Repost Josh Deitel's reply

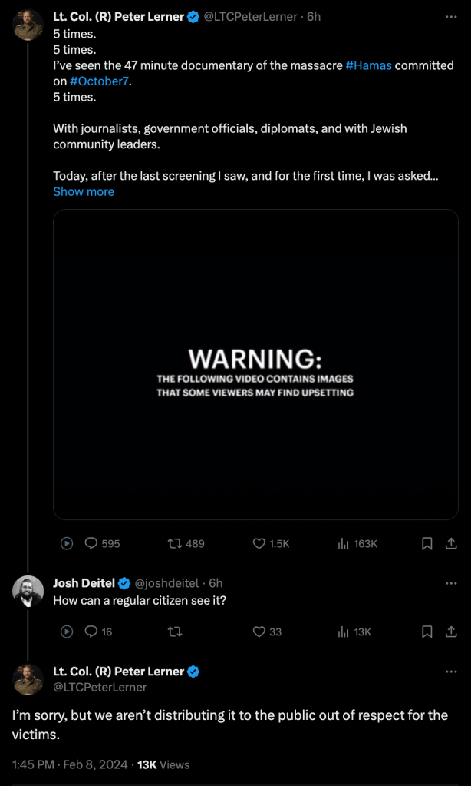[174, 632]
